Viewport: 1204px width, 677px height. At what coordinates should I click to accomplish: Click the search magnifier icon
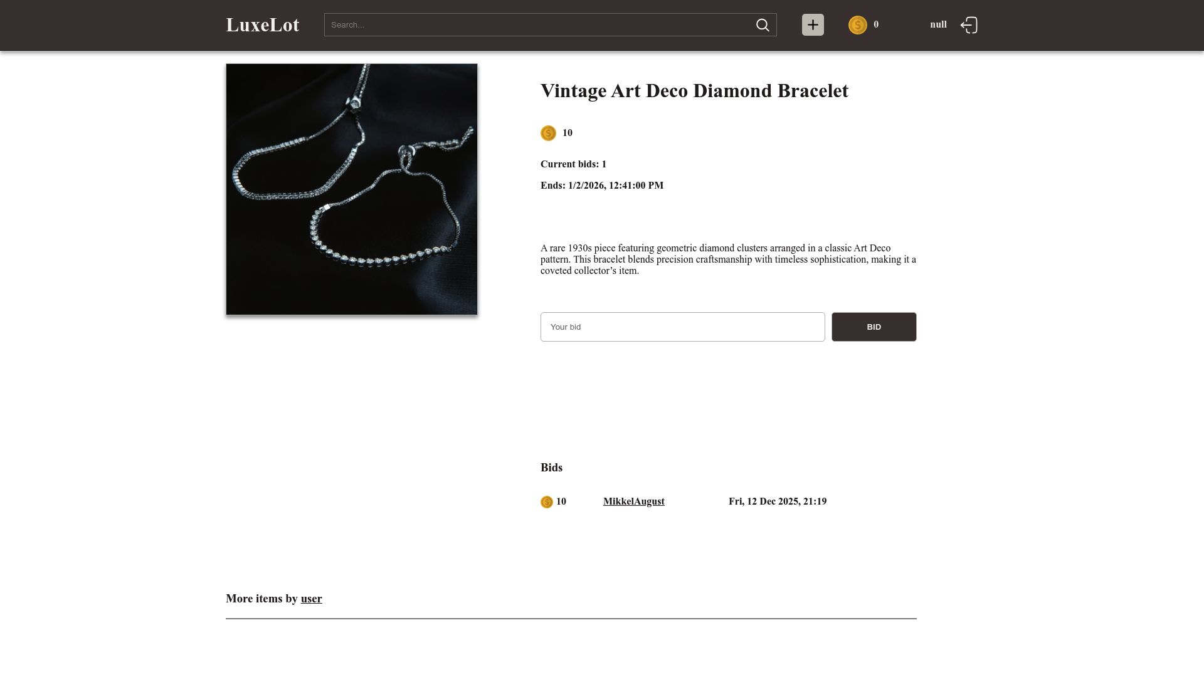pos(763,25)
